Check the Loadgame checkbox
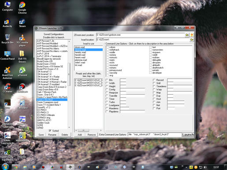 pos(107,105)
